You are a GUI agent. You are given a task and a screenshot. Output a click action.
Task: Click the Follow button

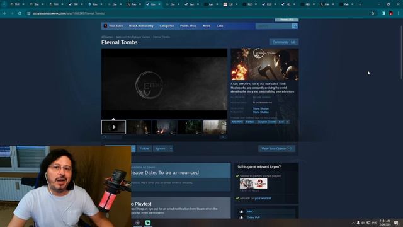[144, 149]
